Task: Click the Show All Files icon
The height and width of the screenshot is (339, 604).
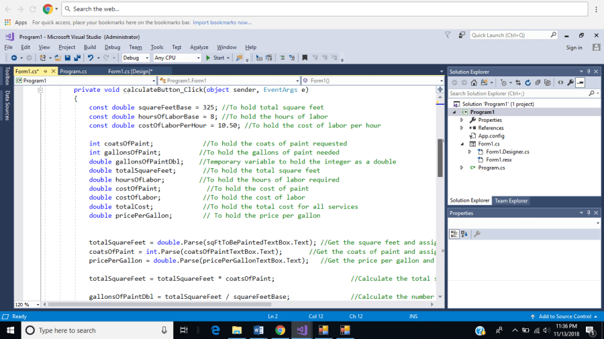Action: pyautogui.click(x=548, y=82)
